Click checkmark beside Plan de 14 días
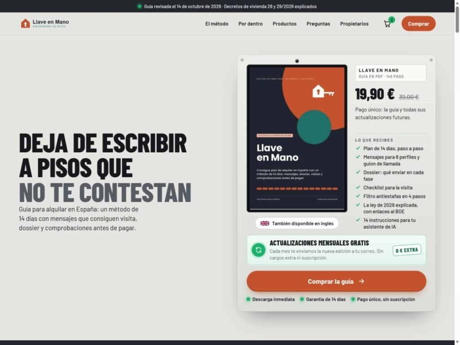The height and width of the screenshot is (345, 460). tap(358, 148)
